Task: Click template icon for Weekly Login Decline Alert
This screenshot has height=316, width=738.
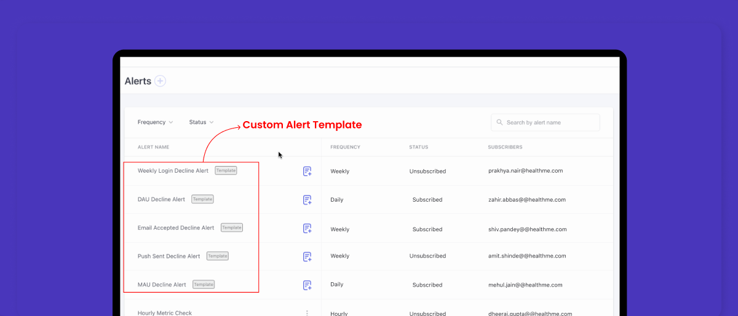Action: [307, 172]
